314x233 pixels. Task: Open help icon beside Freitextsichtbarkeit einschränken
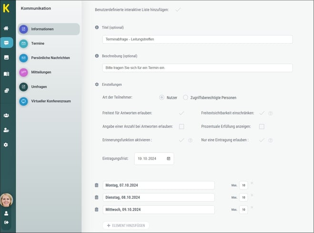pyautogui.click(x=270, y=113)
